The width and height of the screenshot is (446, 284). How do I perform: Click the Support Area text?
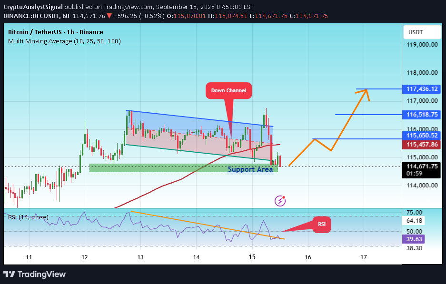pos(250,169)
